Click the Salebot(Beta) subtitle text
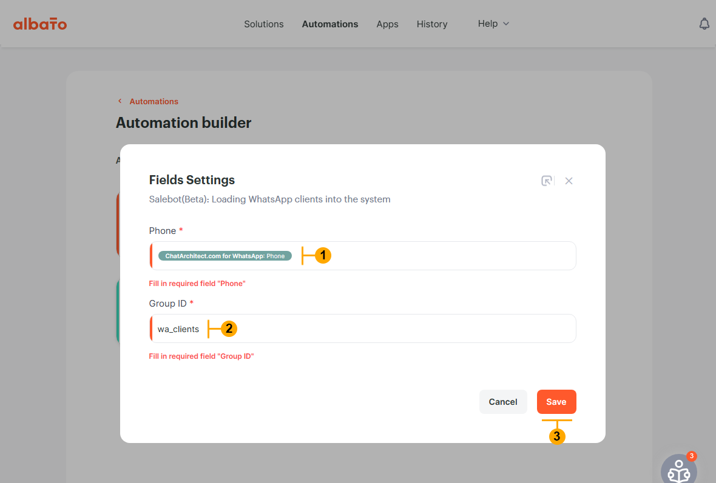The height and width of the screenshot is (483, 716). tap(269, 199)
